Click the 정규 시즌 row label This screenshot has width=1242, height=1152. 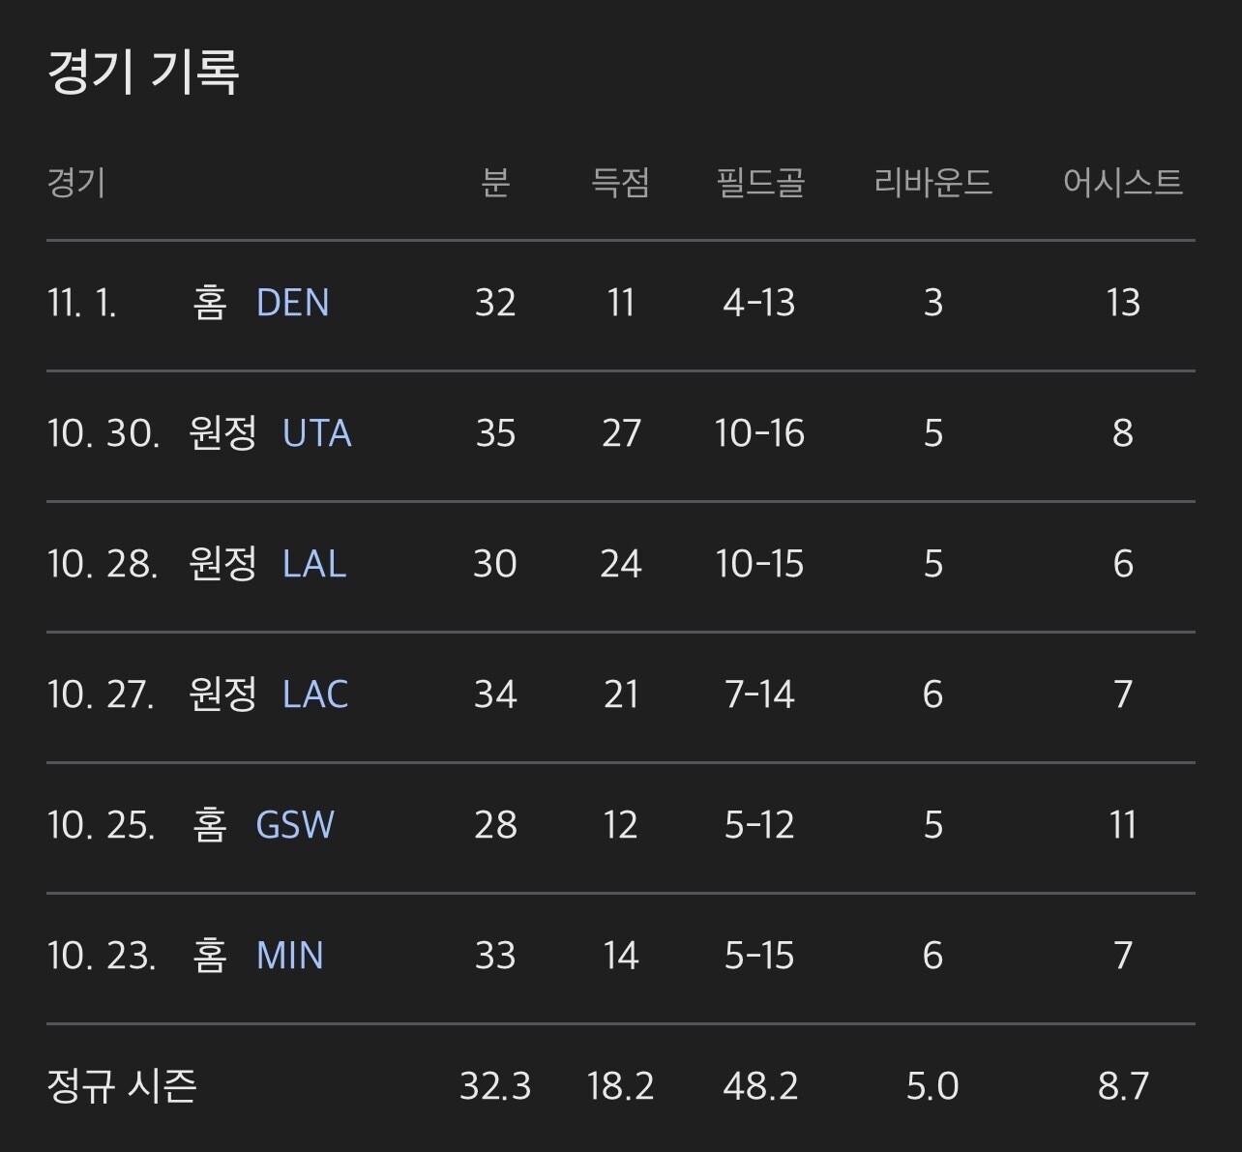point(122,1086)
